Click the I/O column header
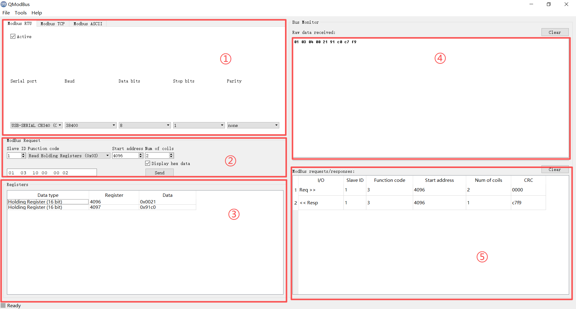 point(321,180)
